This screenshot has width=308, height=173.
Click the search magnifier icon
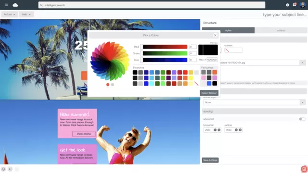[41, 5]
